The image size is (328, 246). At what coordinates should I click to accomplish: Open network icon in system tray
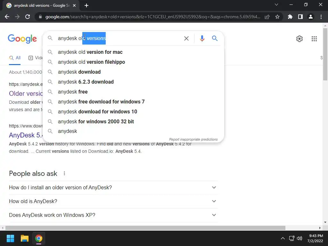click(x=291, y=238)
